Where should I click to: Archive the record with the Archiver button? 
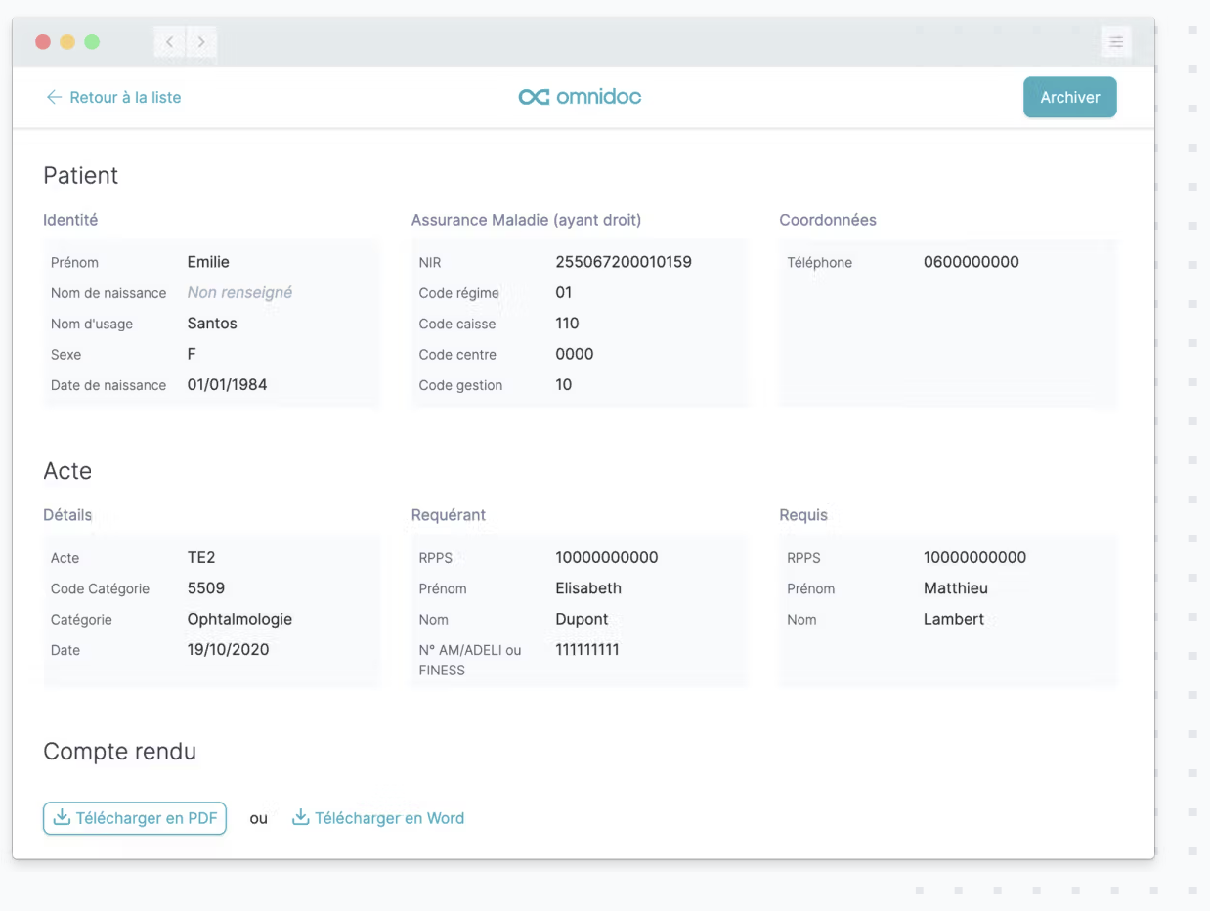[1069, 98]
